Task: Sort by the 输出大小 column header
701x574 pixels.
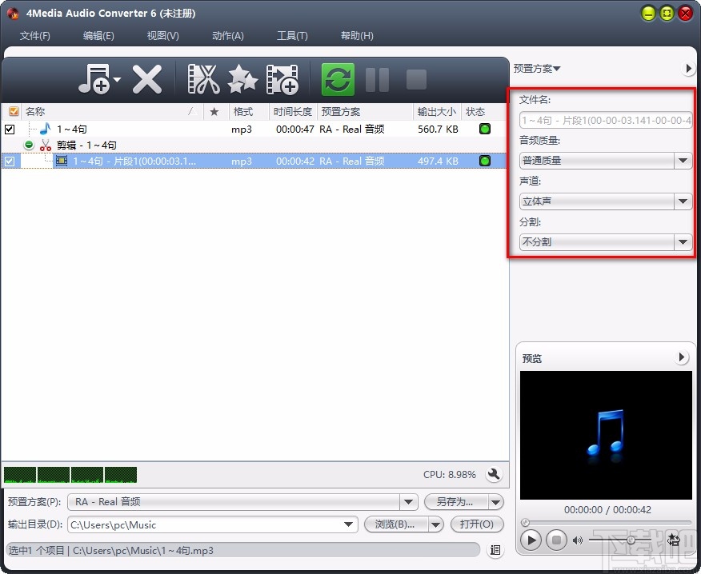Action: 436,112
